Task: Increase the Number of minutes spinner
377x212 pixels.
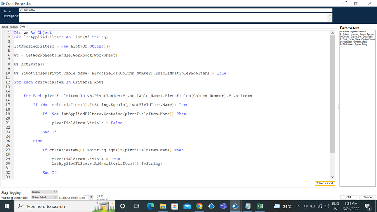Action: pyautogui.click(x=91, y=197)
